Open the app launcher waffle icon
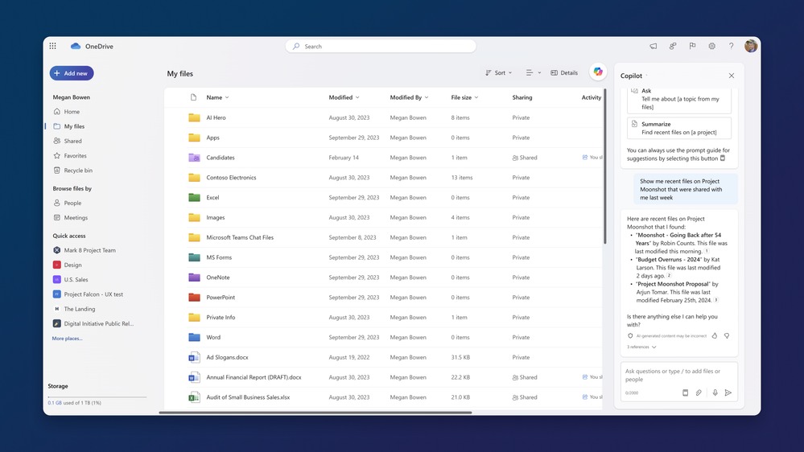The image size is (804, 452). pos(53,46)
